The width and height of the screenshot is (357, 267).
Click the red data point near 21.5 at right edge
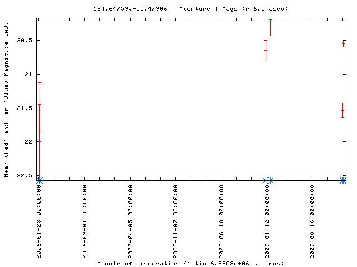[342, 110]
